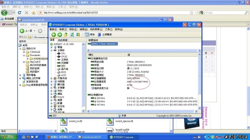Viewport: 250px width, 140px height.
Task: Click Firefox address bar URL field
Action: click(x=115, y=12)
